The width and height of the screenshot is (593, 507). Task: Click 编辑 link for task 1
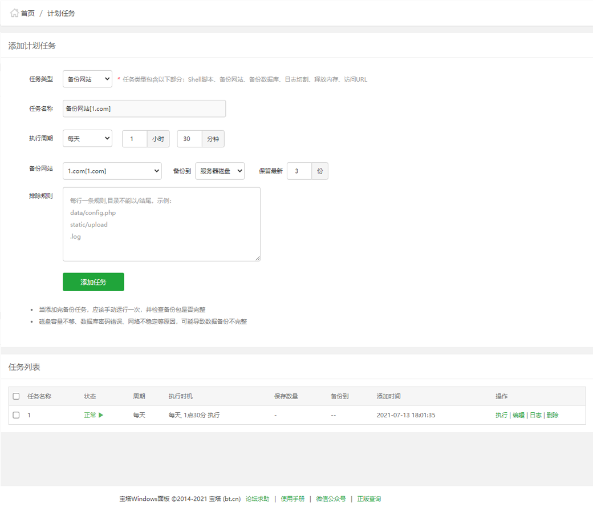coord(518,415)
